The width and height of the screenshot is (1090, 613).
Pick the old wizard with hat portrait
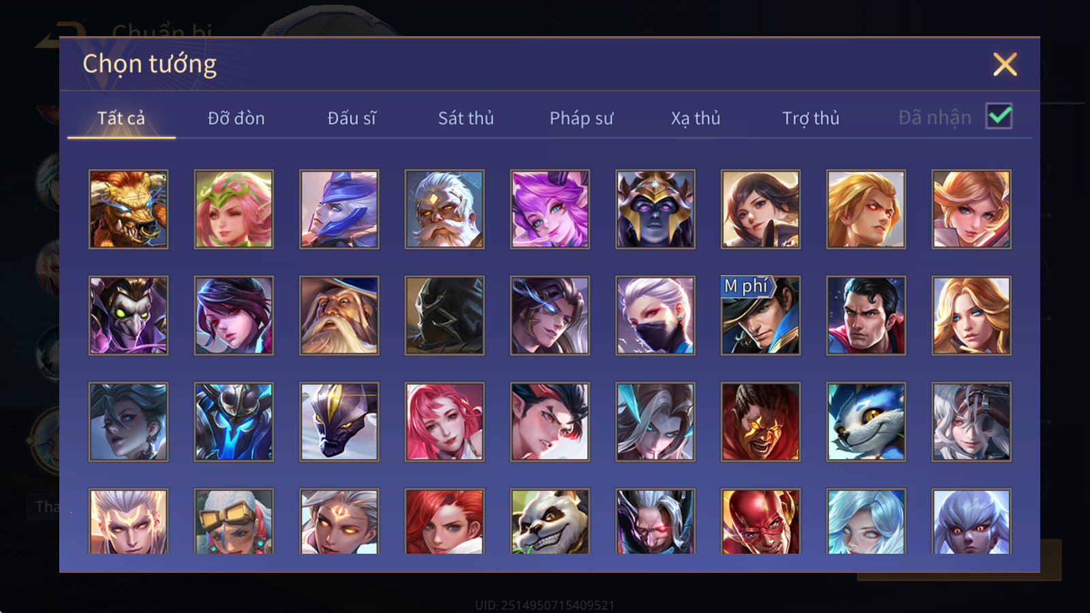pyautogui.click(x=339, y=315)
